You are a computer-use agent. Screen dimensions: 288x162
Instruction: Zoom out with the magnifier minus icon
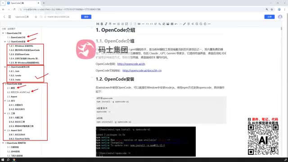(201, 24)
